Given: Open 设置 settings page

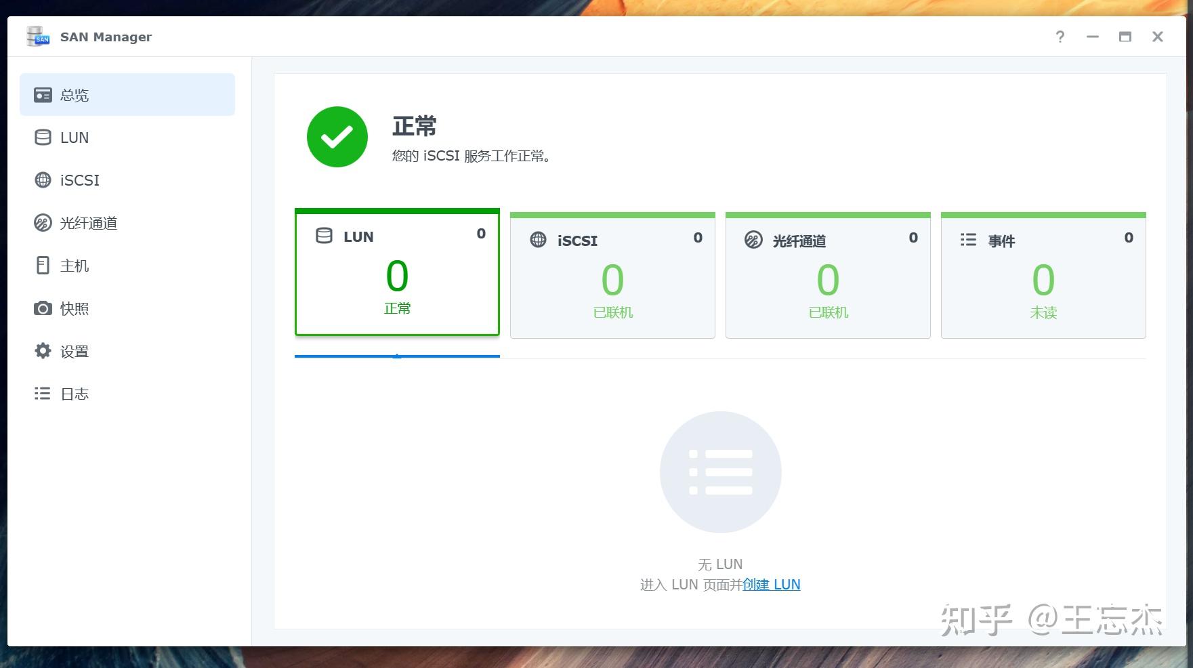Looking at the screenshot, I should (127, 351).
